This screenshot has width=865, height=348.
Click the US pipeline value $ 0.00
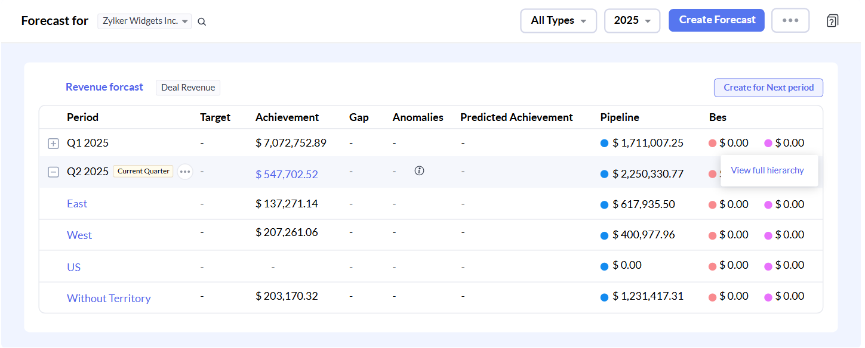[x=627, y=265]
